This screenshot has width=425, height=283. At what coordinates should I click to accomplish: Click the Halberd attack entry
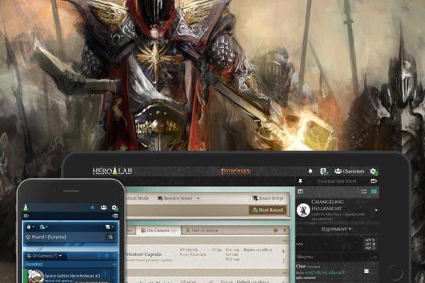253,282
